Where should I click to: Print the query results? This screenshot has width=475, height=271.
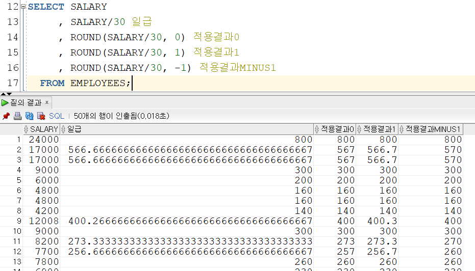pyautogui.click(x=17, y=116)
